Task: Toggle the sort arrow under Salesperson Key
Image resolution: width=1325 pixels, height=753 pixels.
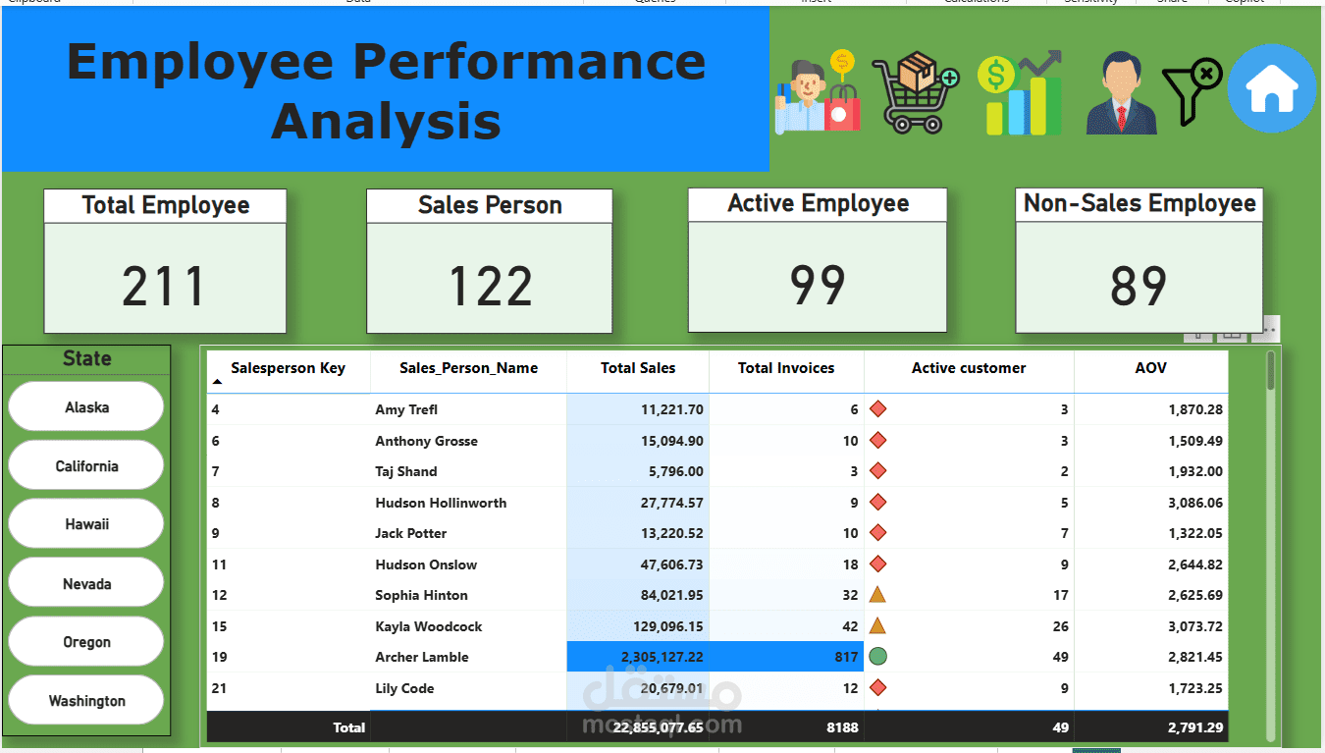Action: 217,382
